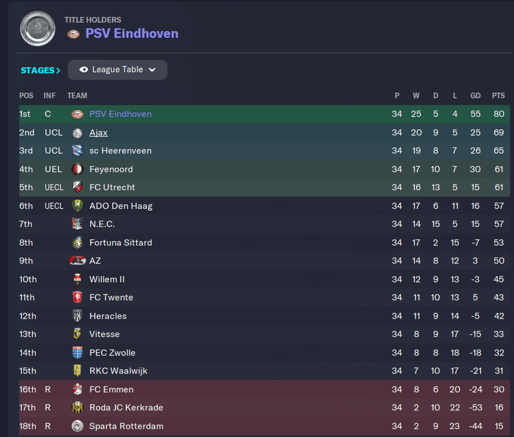Screen dimensions: 514x437
Task: Click the PSV crest beside Title Holders
Action: [x=74, y=34]
